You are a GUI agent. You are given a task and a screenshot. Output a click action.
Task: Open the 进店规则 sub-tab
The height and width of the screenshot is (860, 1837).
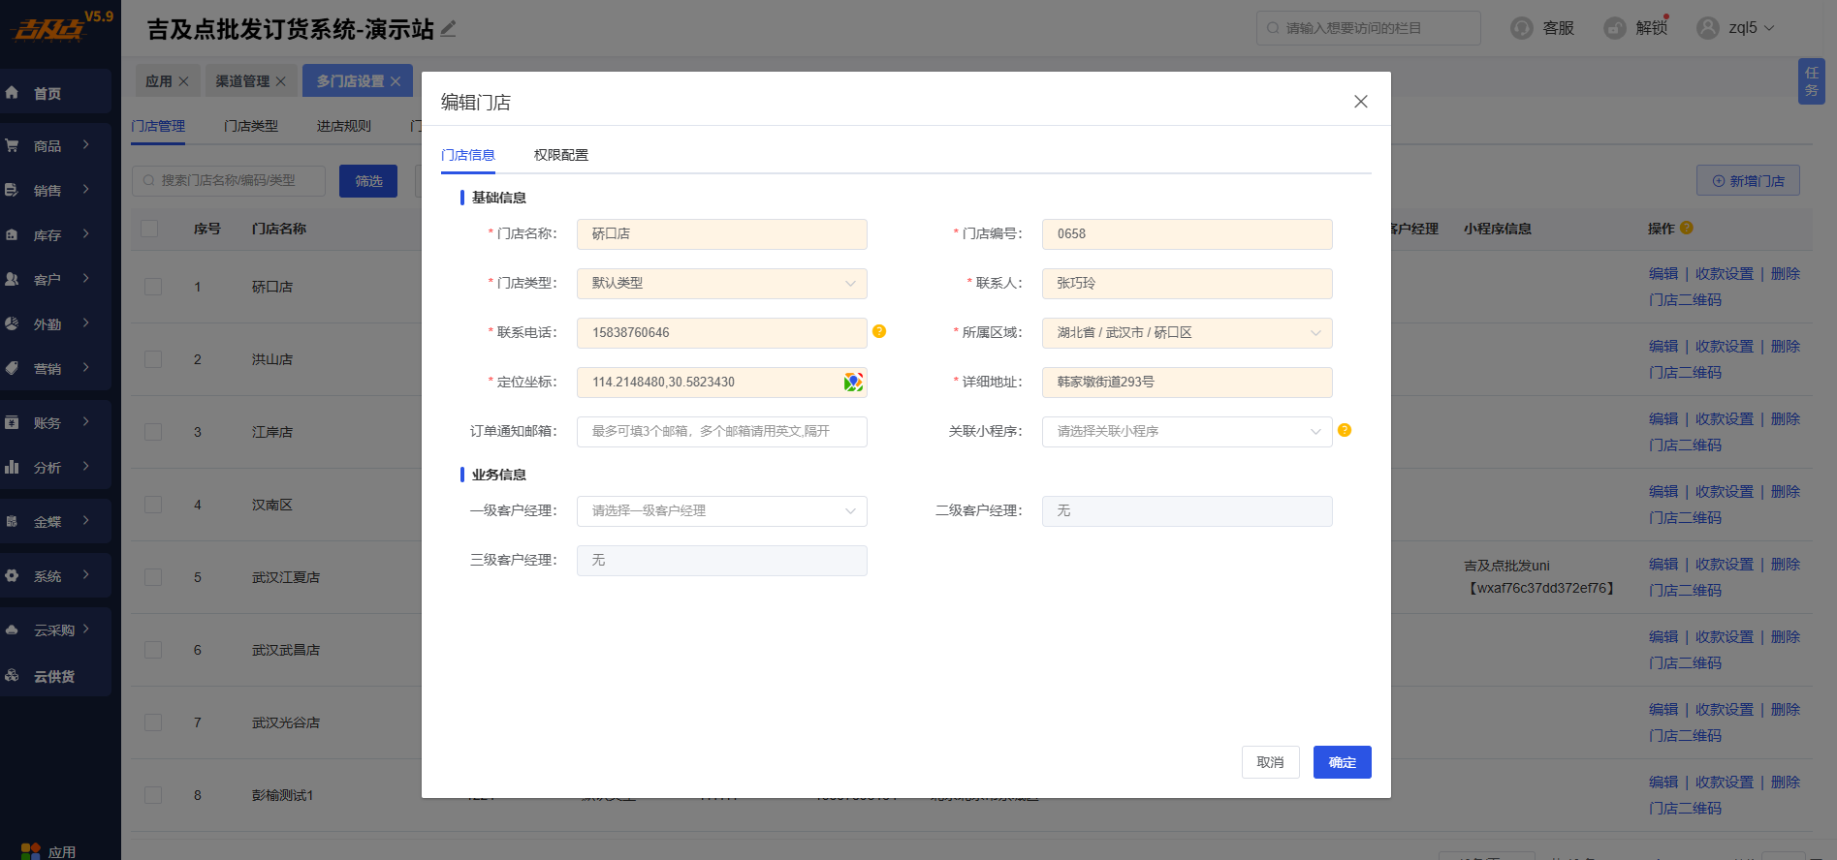[x=344, y=126]
